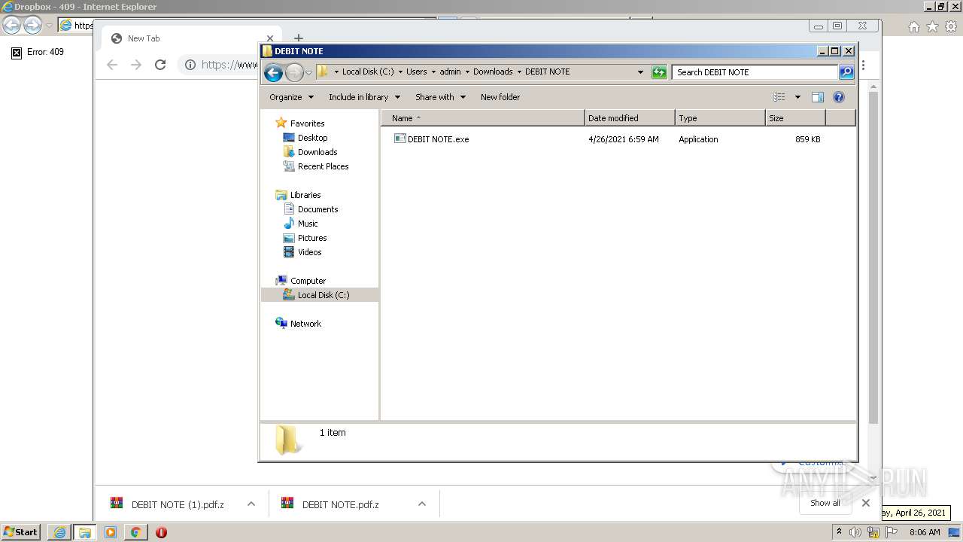Sort files by Type column
The image size is (963, 542).
click(720, 118)
